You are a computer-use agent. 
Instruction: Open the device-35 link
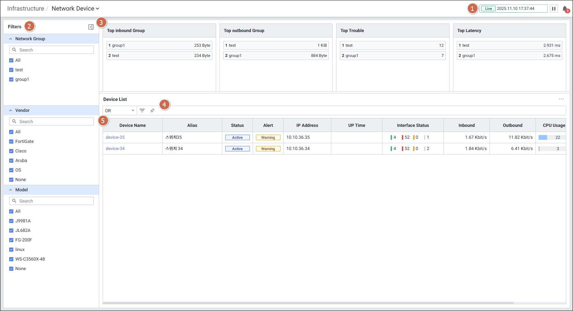115,137
